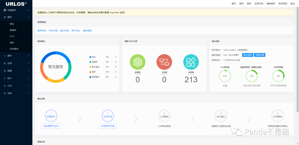Click the URLOS logo

[x=16, y=4]
